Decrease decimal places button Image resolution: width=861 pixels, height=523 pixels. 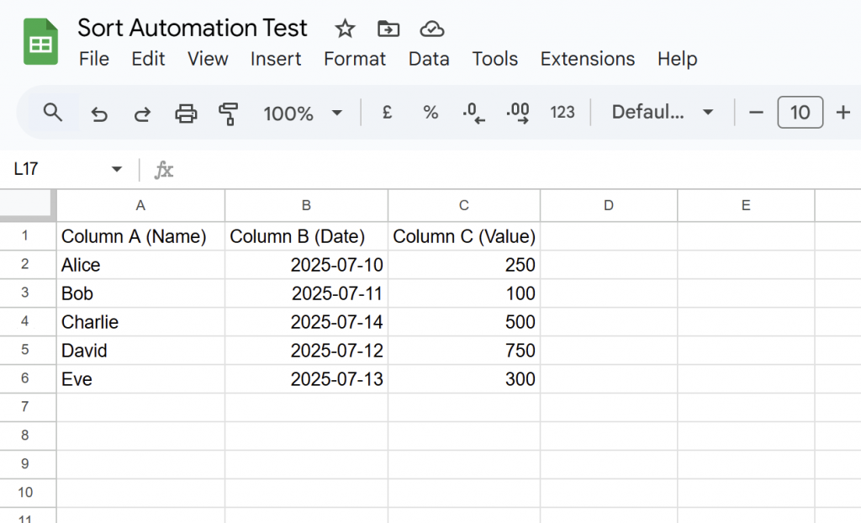pos(474,114)
